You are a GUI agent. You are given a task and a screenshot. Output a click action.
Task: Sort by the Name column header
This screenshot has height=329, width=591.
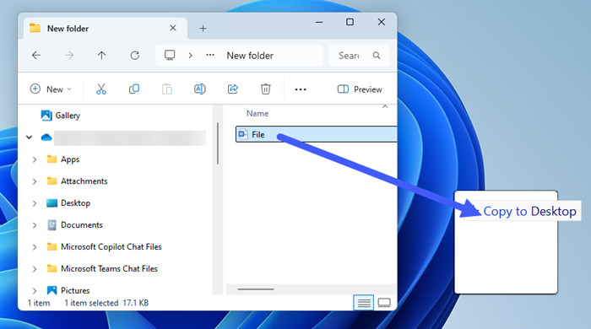258,113
